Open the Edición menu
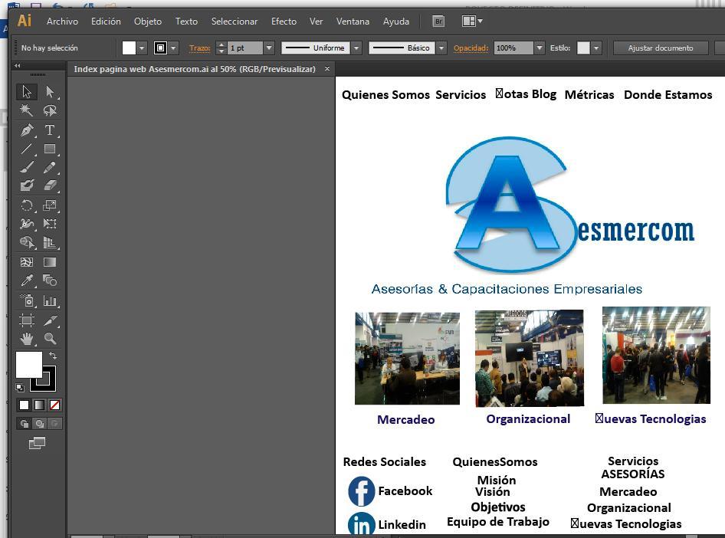725x538 pixels. 106,21
